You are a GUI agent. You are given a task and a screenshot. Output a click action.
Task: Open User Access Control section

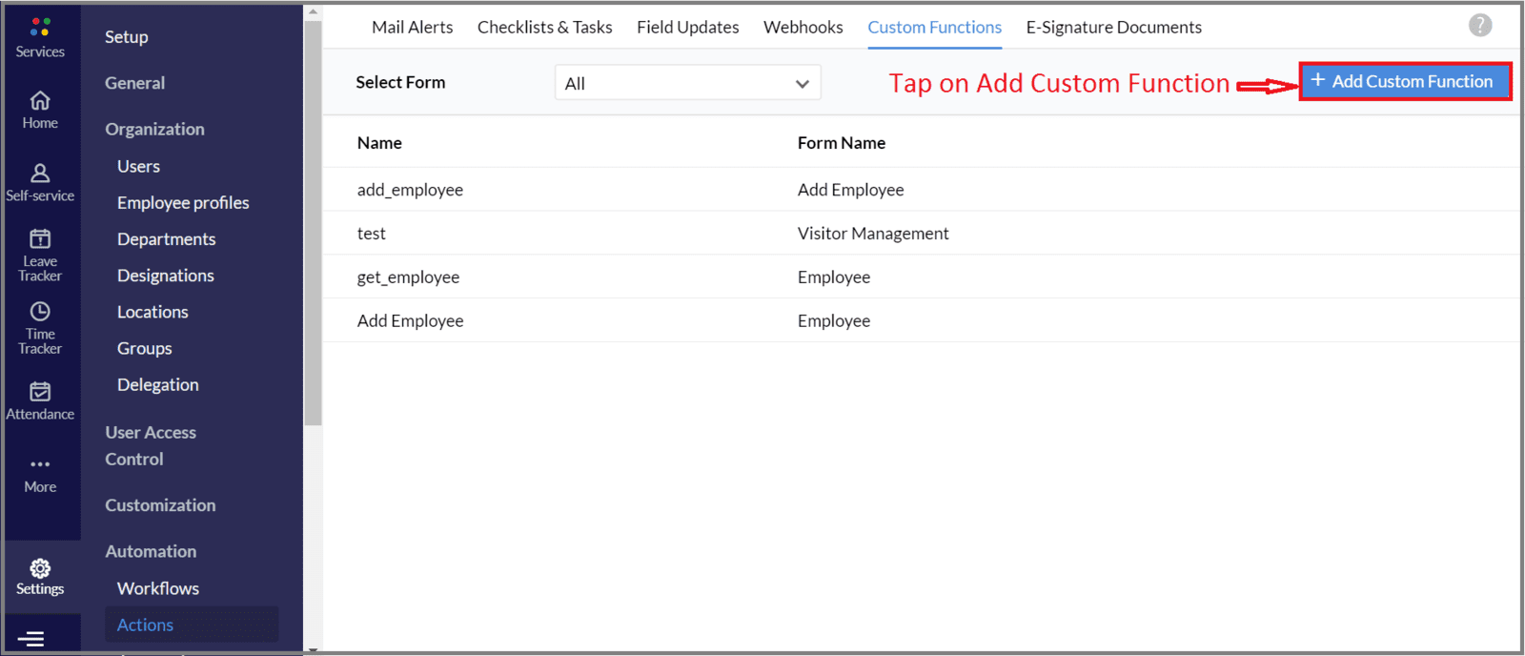click(x=151, y=445)
